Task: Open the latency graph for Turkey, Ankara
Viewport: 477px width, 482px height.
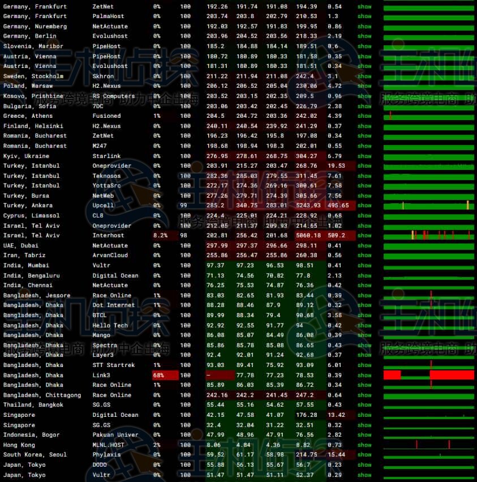Action: [429, 206]
